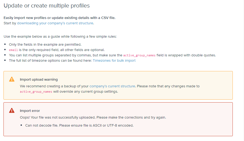This screenshot has width=244, height=141.
Task: Click company's current structure link in the warning box
Action: (112, 86)
